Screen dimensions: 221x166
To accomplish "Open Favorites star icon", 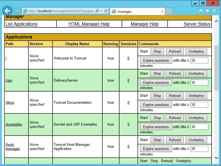I will click(207, 11).
